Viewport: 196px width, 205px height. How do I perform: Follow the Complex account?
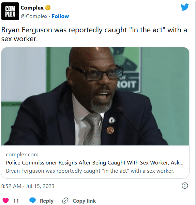pyautogui.click(x=60, y=16)
